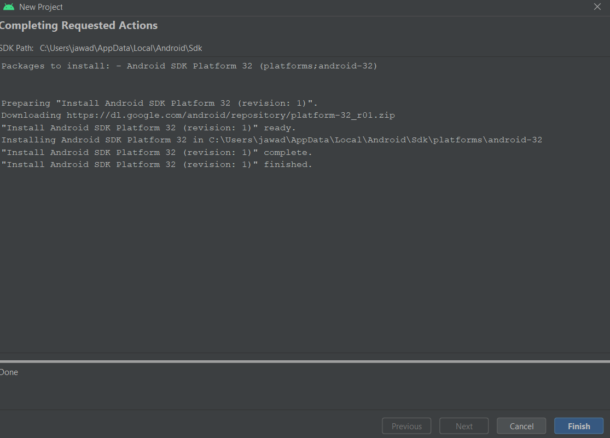Click the log line ending in finished

click(x=156, y=165)
